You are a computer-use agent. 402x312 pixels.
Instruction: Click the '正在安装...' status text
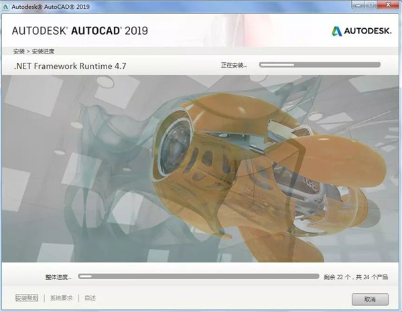[234, 66]
